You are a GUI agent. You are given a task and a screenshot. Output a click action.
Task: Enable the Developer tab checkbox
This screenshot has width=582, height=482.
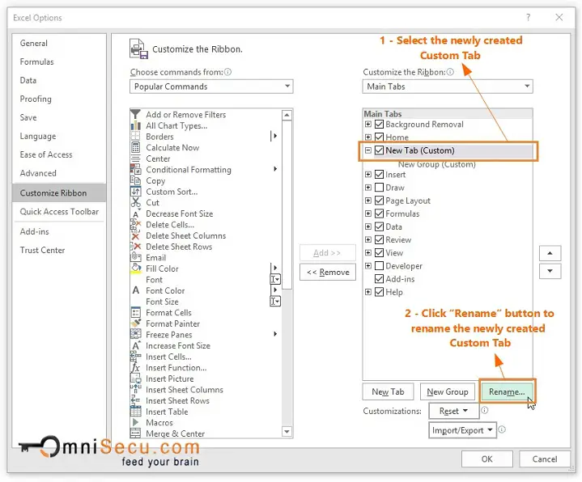(379, 266)
